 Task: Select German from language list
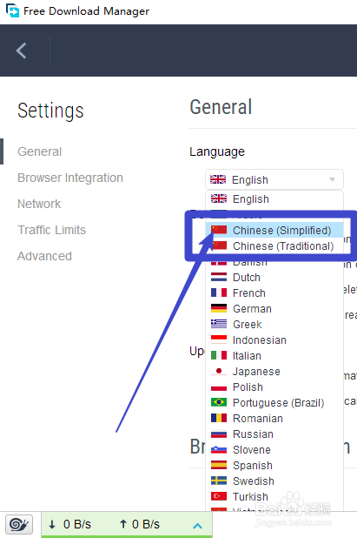(x=274, y=309)
